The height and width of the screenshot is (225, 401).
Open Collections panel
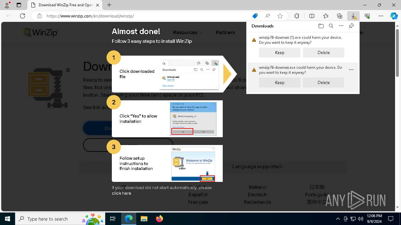click(x=340, y=16)
